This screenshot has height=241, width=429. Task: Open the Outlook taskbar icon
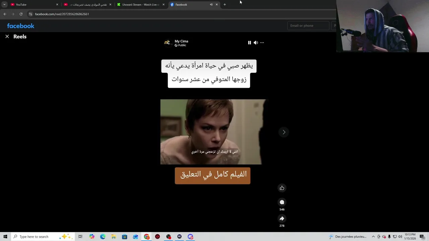point(135,237)
